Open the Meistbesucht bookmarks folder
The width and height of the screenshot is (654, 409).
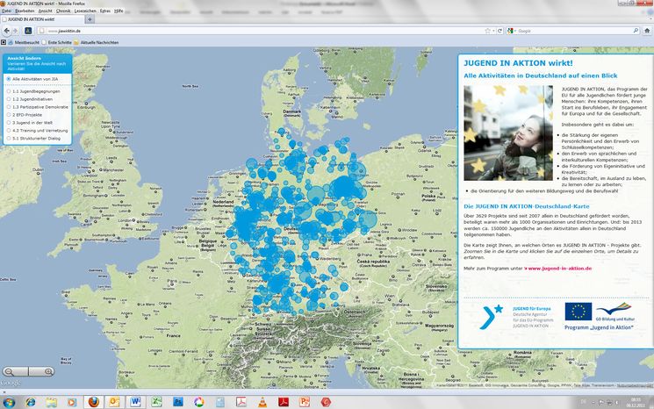(x=24, y=42)
